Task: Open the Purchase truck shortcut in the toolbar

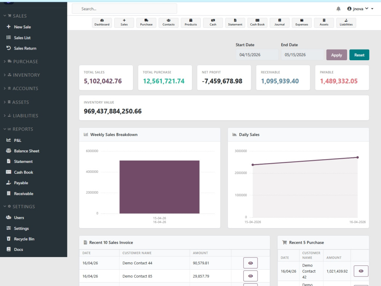Action: pos(146,22)
